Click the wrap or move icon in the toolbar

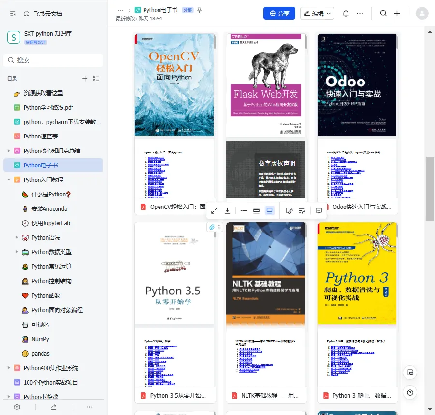click(x=302, y=211)
